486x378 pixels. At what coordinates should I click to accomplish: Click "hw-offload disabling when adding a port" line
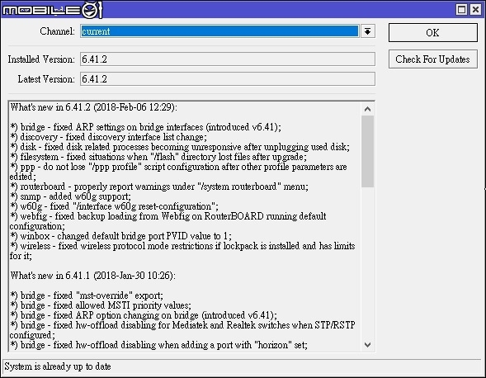click(x=158, y=345)
